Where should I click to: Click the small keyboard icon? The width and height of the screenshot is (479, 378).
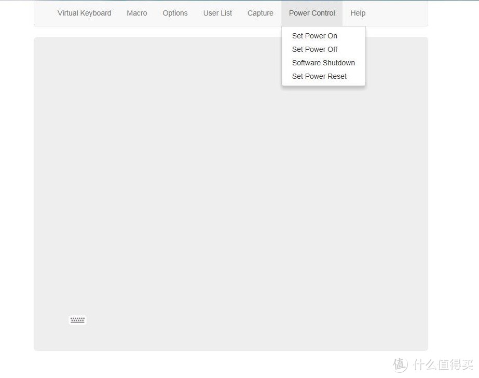pyautogui.click(x=77, y=320)
